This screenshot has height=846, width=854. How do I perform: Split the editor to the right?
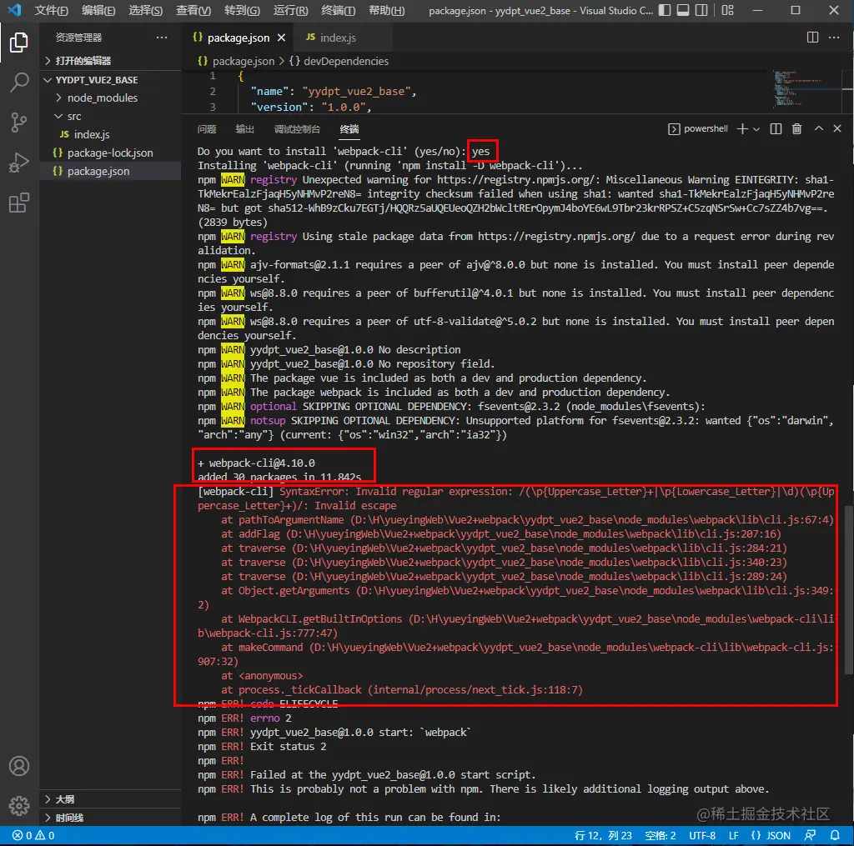coord(812,37)
